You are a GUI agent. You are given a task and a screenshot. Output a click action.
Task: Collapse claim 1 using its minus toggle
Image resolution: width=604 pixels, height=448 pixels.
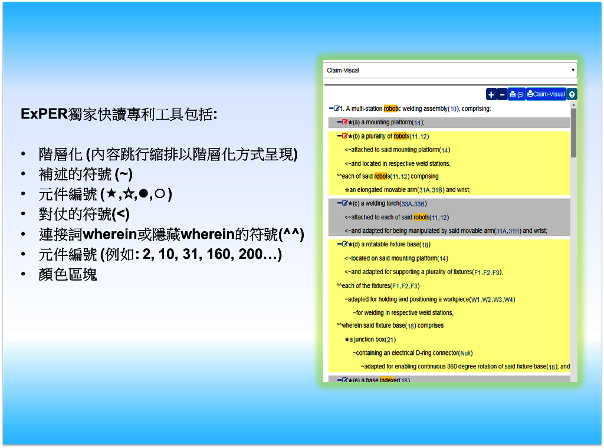click(331, 108)
